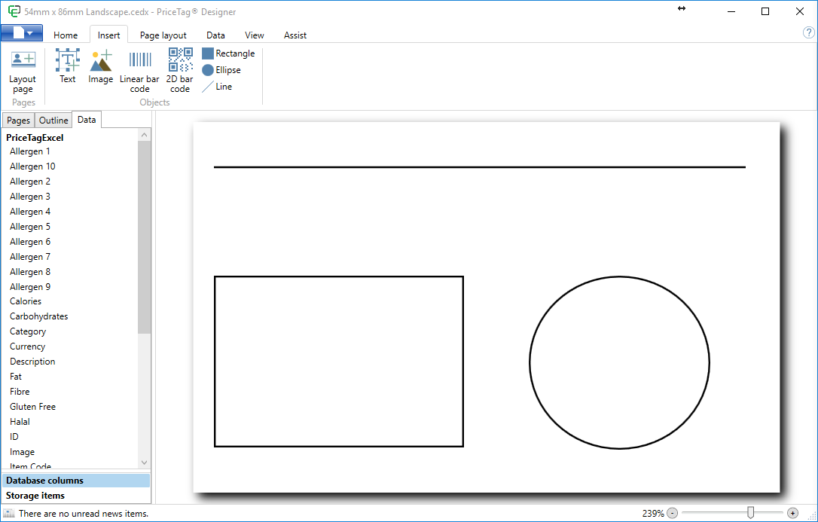818x522 pixels.
Task: Maximize the PriceTag Designer window
Action: tap(765, 11)
